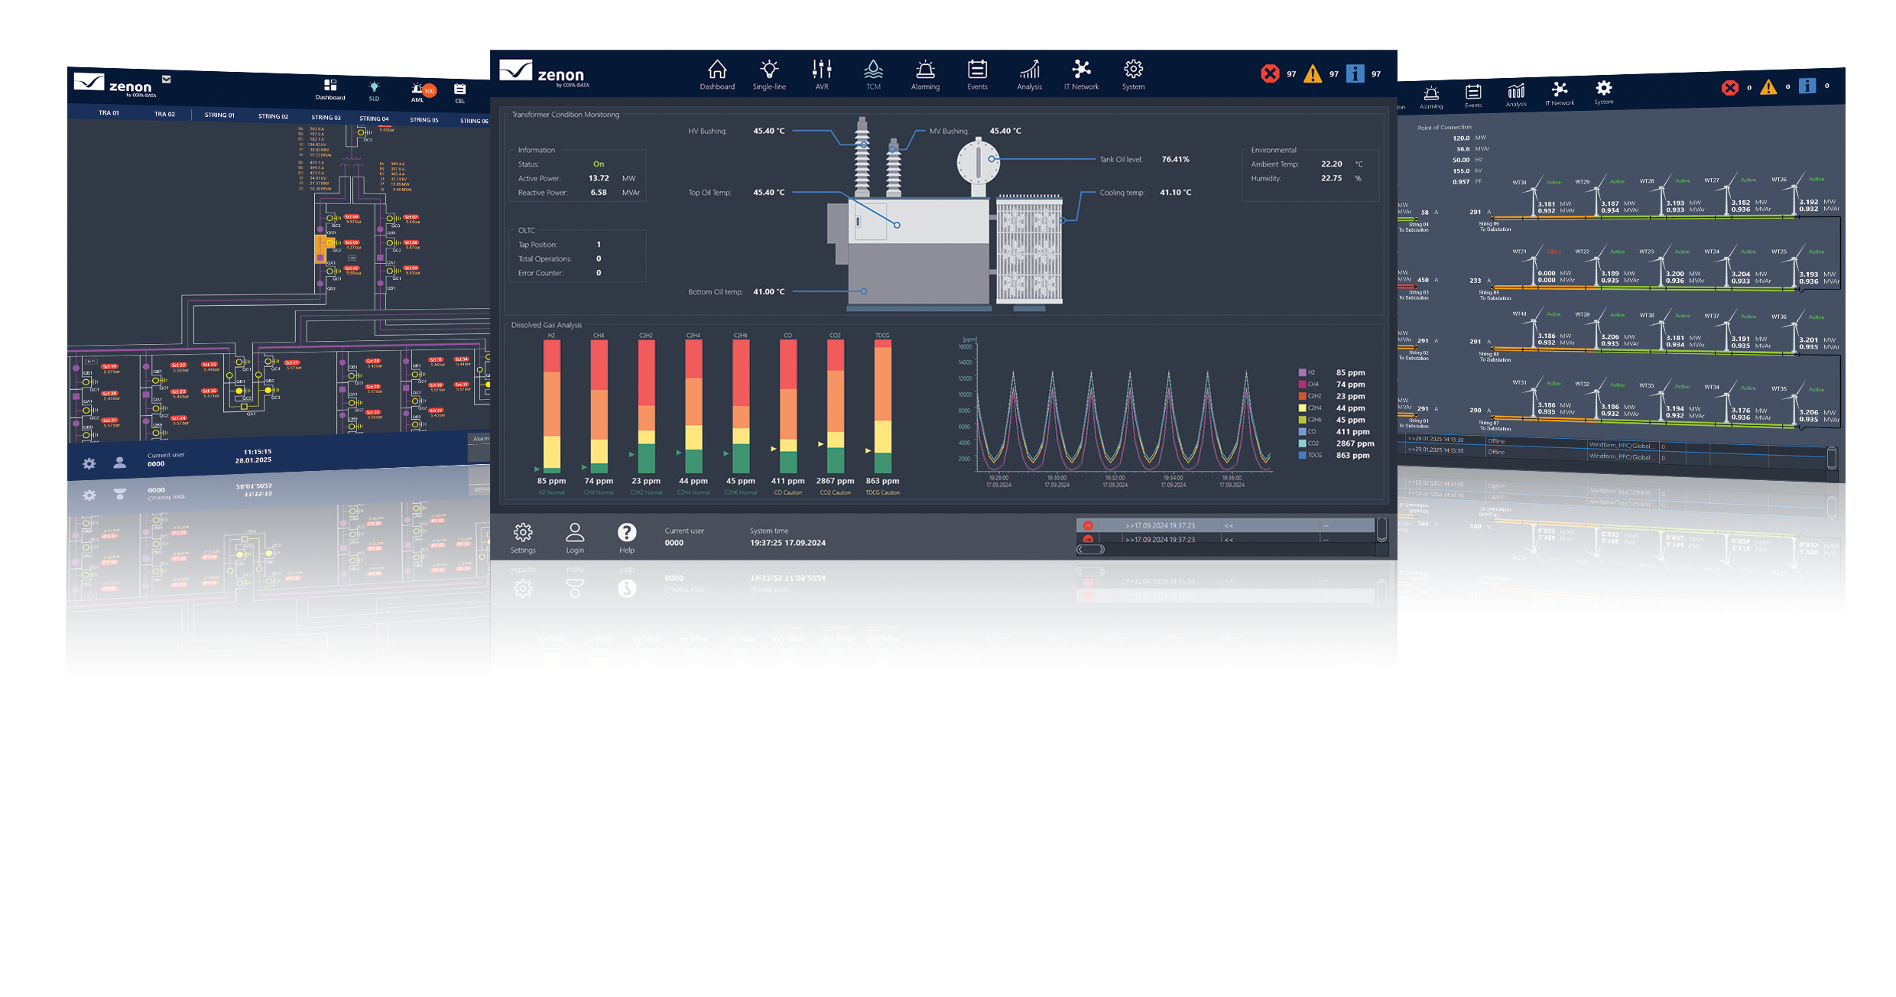This screenshot has width=1896, height=997.
Task: Click the CO2 legend color swatch
Action: click(1302, 443)
